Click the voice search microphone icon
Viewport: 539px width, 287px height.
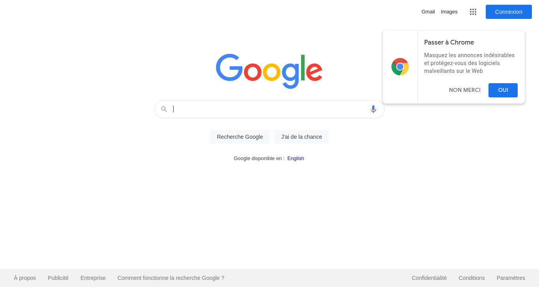[x=373, y=109]
